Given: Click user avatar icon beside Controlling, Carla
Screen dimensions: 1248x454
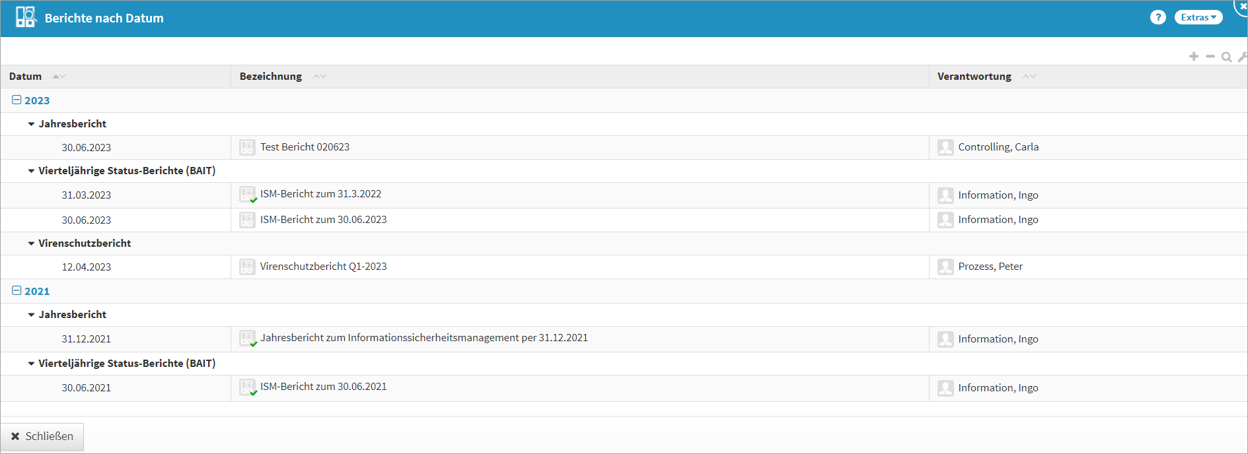Looking at the screenshot, I should click(x=945, y=147).
